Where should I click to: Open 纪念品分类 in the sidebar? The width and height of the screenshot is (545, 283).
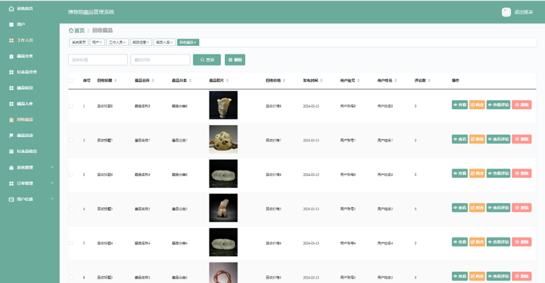tap(23, 72)
